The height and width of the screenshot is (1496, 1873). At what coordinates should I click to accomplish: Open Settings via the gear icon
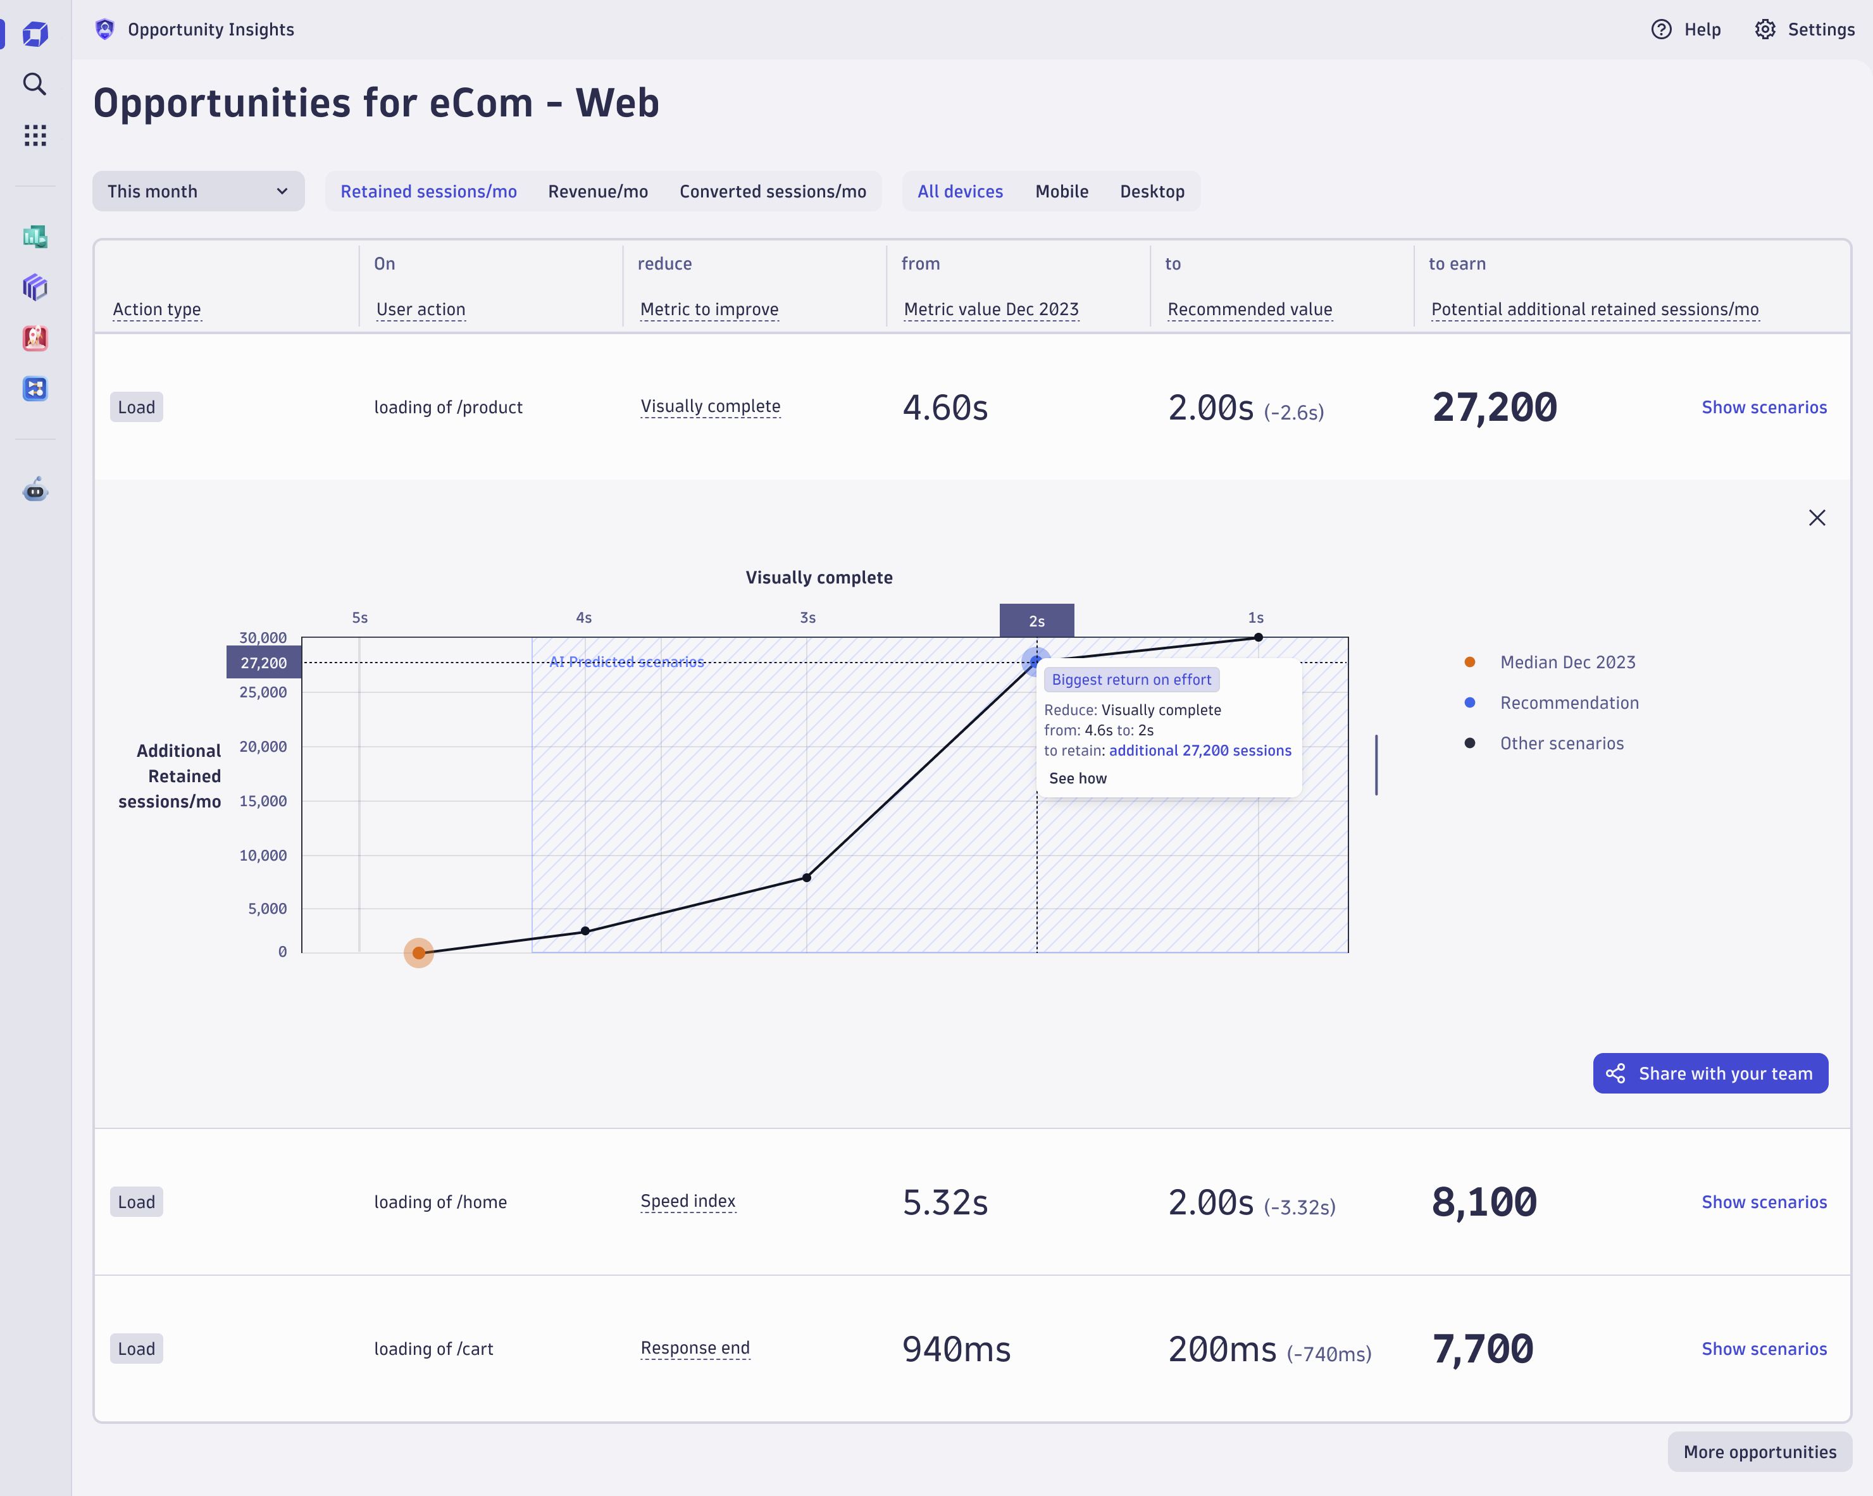coord(1765,28)
